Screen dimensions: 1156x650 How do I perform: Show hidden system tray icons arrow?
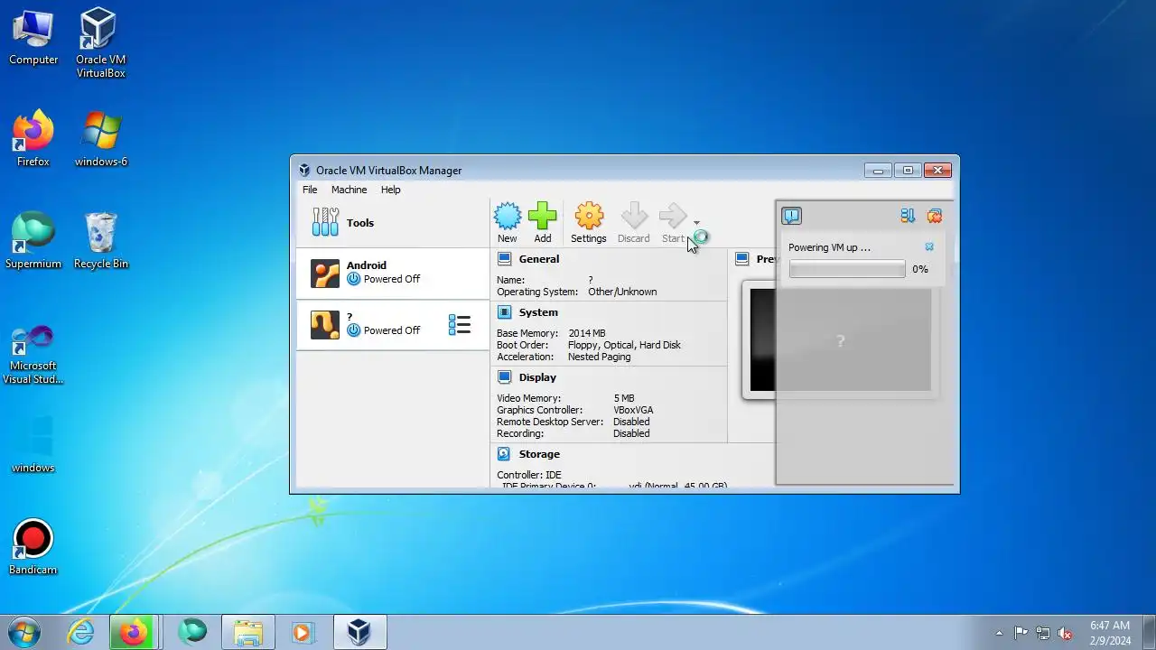click(x=999, y=633)
